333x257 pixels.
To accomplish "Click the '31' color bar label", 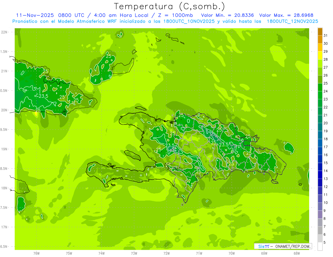I will point(326,35).
